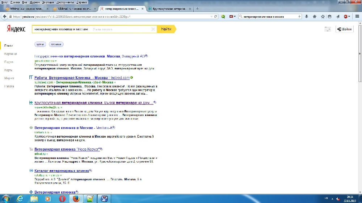Open the Справка menu

coord(81,2)
